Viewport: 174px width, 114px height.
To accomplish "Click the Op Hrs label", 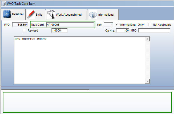I will tap(110, 30).
